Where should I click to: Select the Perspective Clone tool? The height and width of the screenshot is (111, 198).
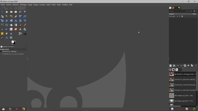pyautogui.click(x=25, y=29)
